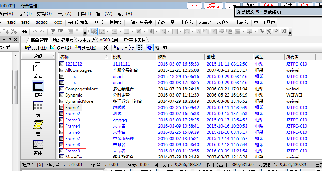The width and height of the screenshot is (322, 171).
Task: Expand the 常规 panel options handle
Action: pos(53,56)
